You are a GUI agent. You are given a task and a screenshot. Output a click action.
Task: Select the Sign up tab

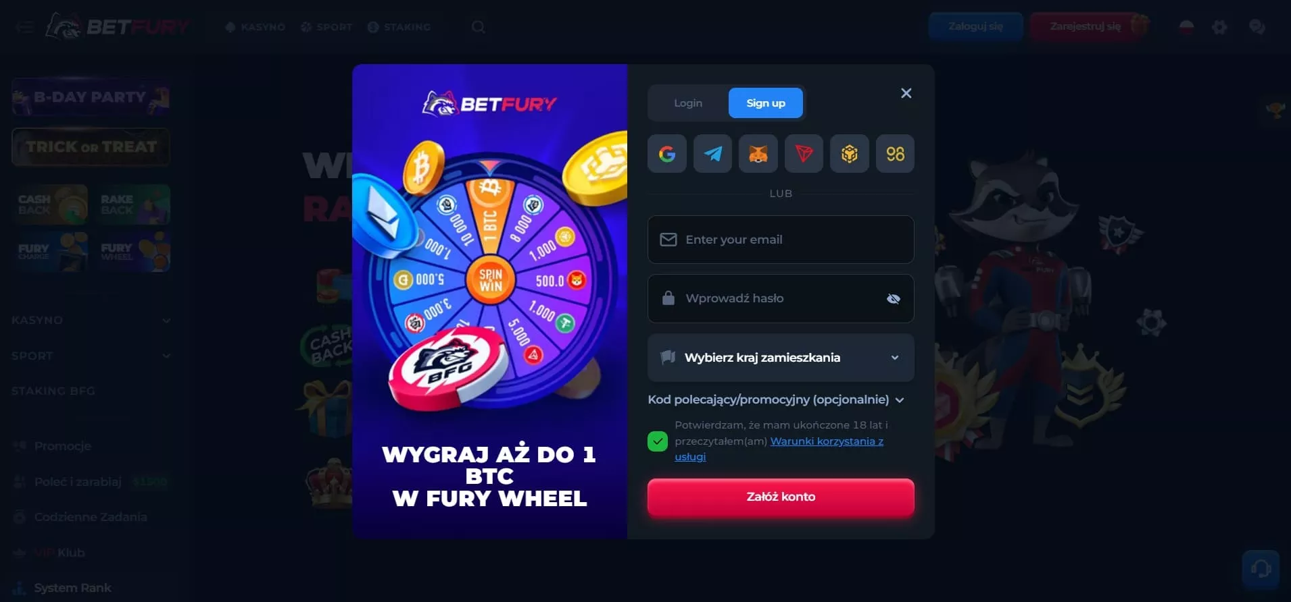pos(766,103)
